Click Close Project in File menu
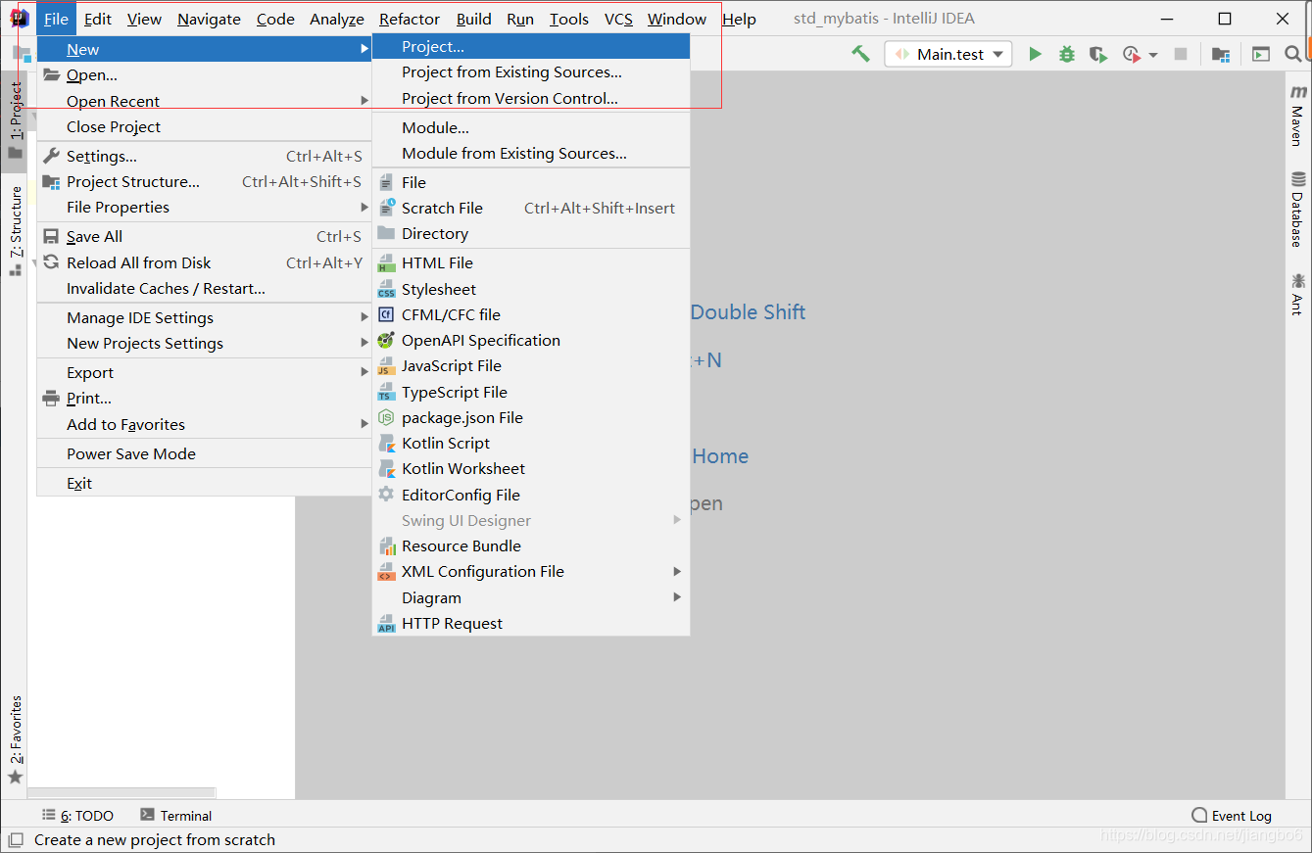 [203, 126]
